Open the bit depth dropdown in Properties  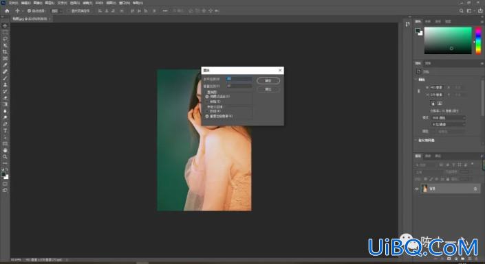[x=448, y=124]
